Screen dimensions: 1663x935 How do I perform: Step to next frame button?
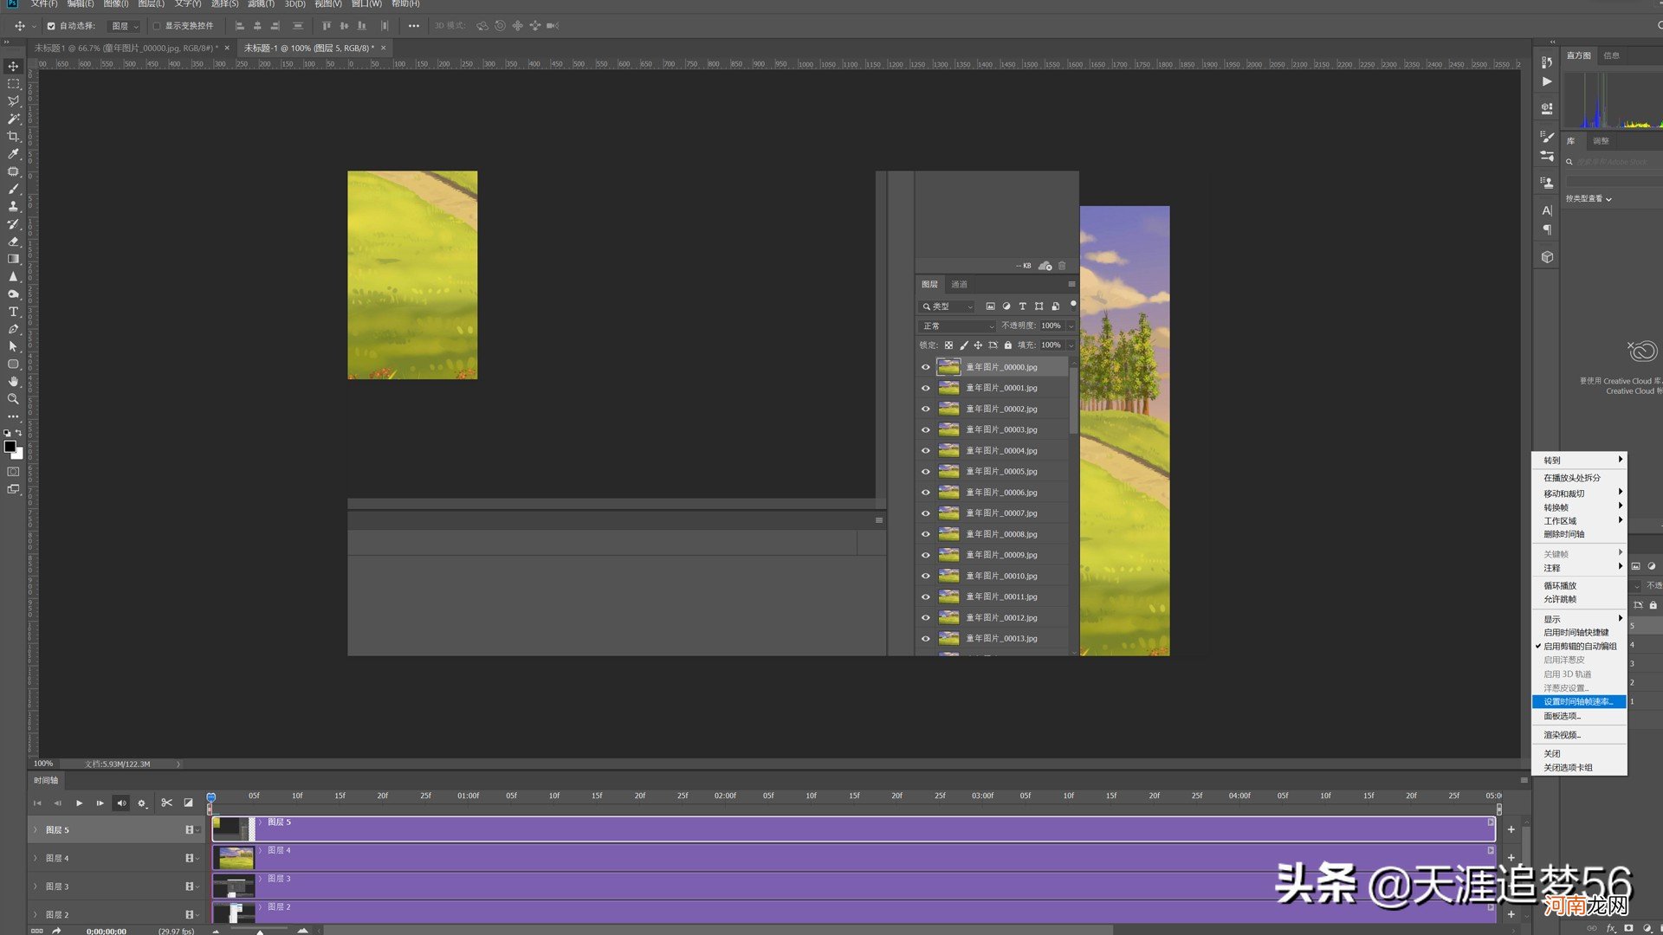click(100, 803)
